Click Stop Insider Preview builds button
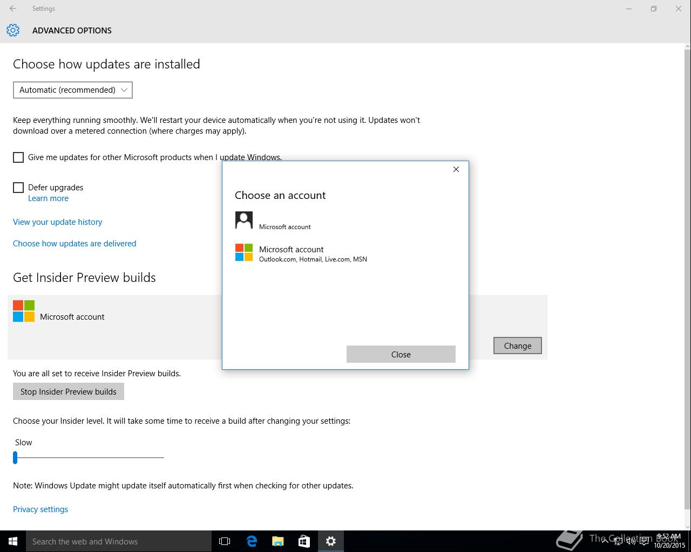691x552 pixels. (69, 391)
